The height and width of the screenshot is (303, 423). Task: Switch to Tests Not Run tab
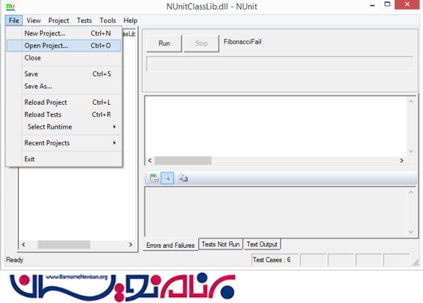pos(221,244)
